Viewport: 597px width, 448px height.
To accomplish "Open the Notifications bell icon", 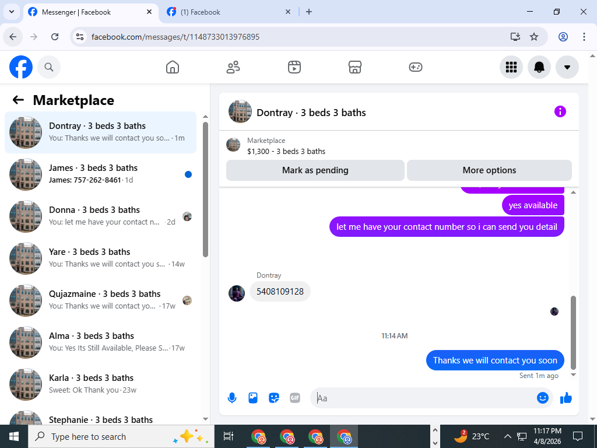I will 539,67.
